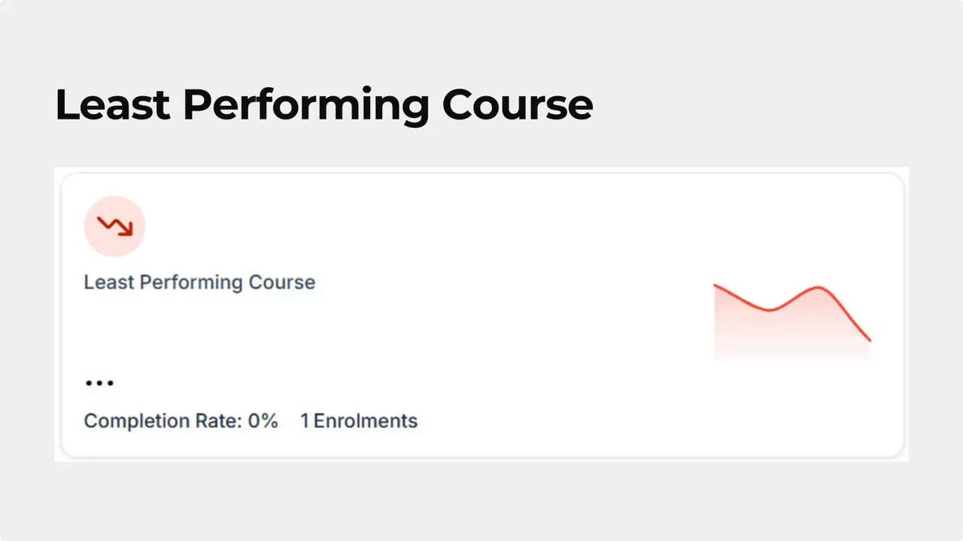Open details via 'Completion Rate: 0%' text

(x=181, y=421)
